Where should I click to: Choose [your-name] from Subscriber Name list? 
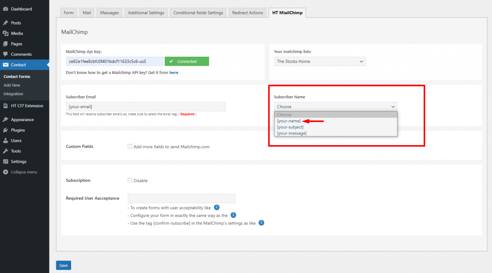pyautogui.click(x=289, y=121)
